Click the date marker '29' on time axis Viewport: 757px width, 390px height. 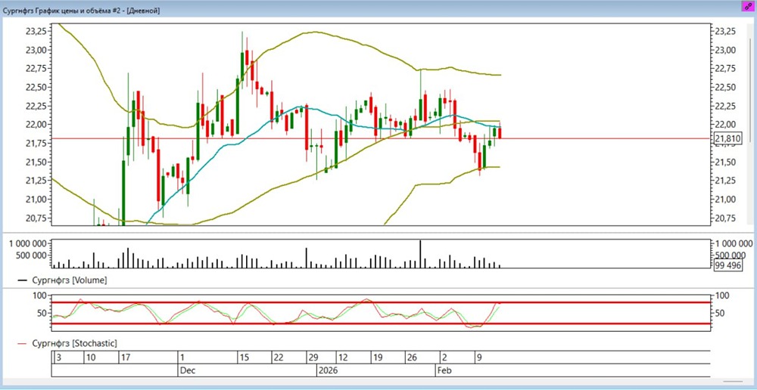pos(313,357)
